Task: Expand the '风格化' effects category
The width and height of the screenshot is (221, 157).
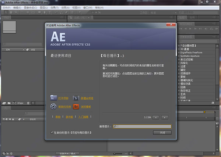Action: pyautogui.click(x=179, y=63)
